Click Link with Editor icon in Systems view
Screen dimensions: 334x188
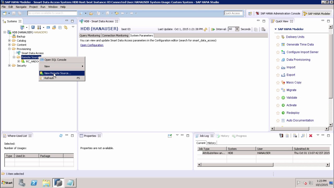pyautogui.click(x=65, y=27)
